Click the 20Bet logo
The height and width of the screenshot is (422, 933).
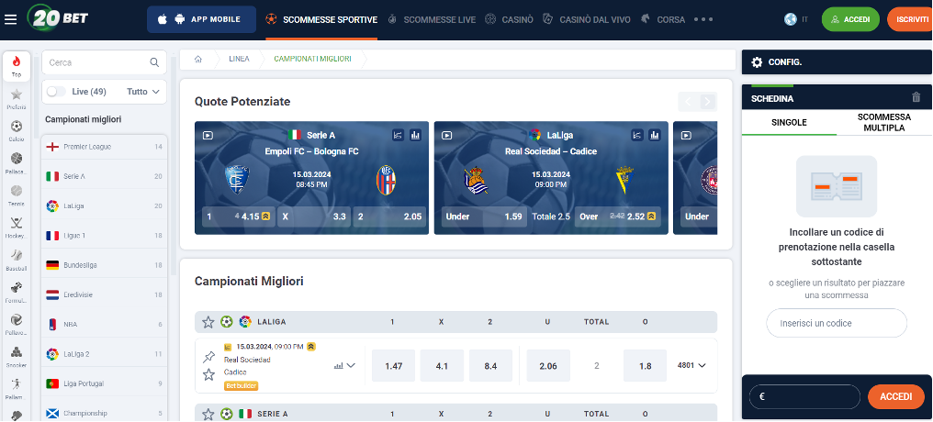pyautogui.click(x=58, y=19)
